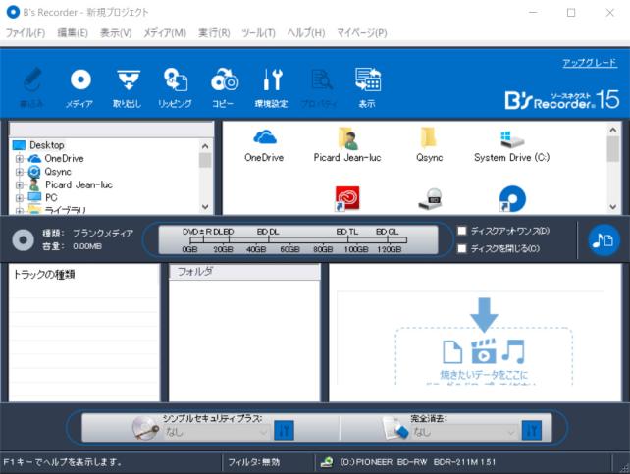Viewport: 630px width, 474px height.
Task: Expand the Picard Jean-luc tree node
Action: [x=19, y=185]
